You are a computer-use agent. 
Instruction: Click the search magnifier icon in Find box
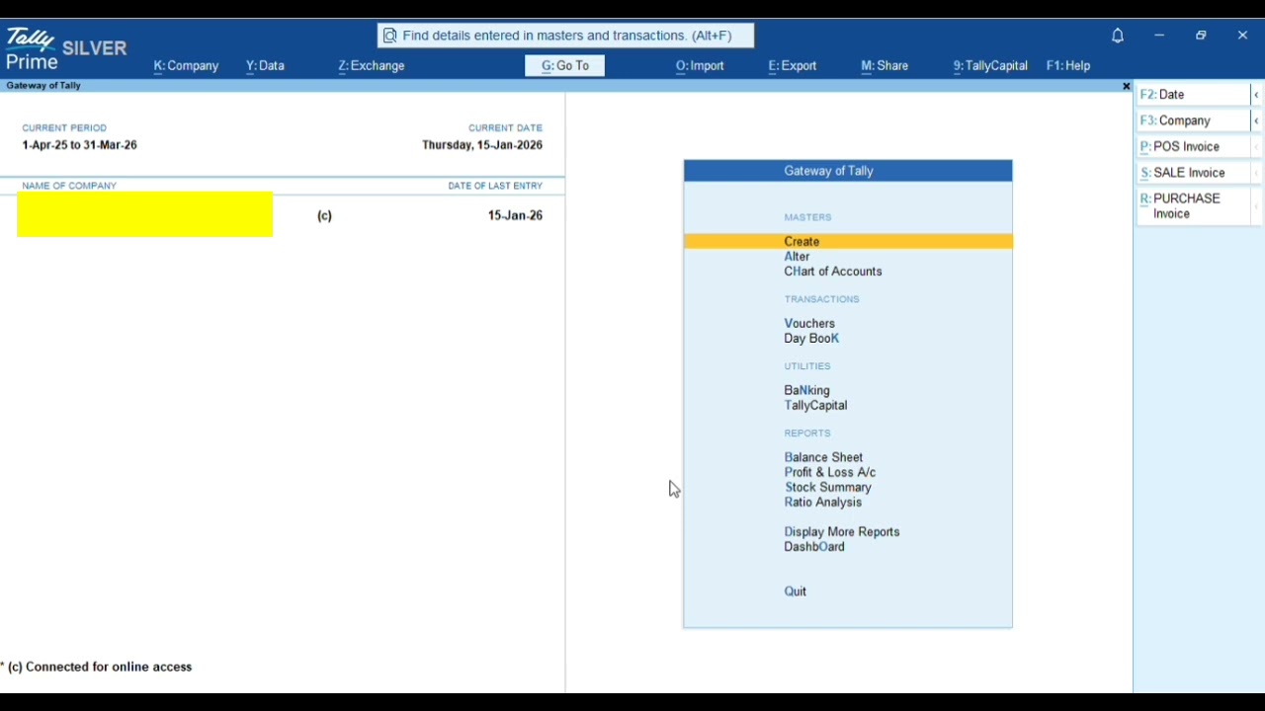[389, 36]
